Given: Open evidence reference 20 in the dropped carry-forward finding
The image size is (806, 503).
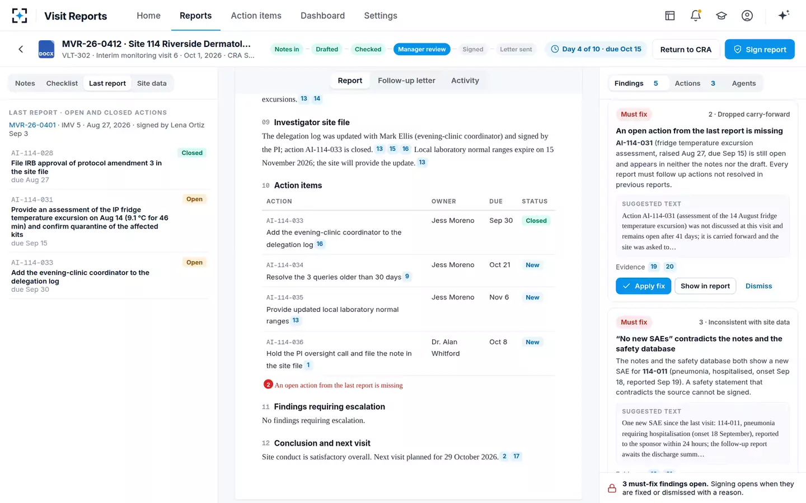Looking at the screenshot, I should point(670,267).
